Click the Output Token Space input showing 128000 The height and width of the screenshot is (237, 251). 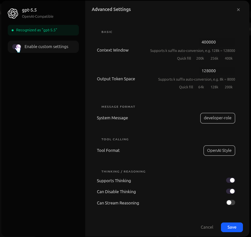pyautogui.click(x=217, y=71)
